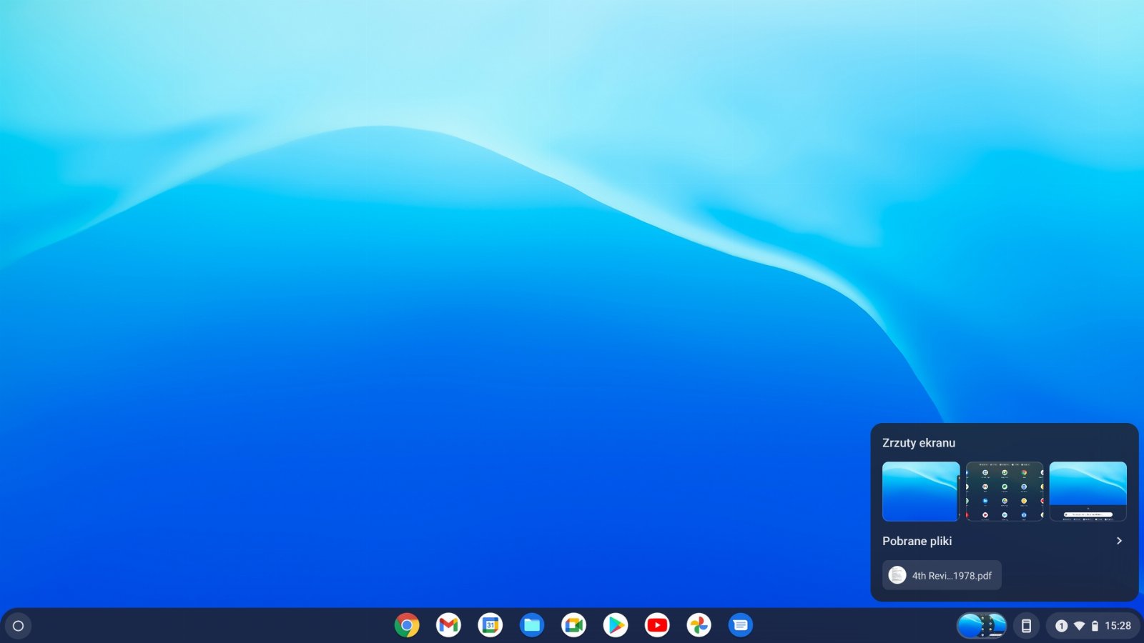
Task: Open the first plain wallpaper screenshot thumbnail
Action: pyautogui.click(x=921, y=492)
